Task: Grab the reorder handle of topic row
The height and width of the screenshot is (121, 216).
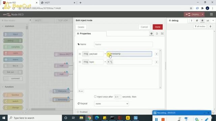Action: pos(80,62)
